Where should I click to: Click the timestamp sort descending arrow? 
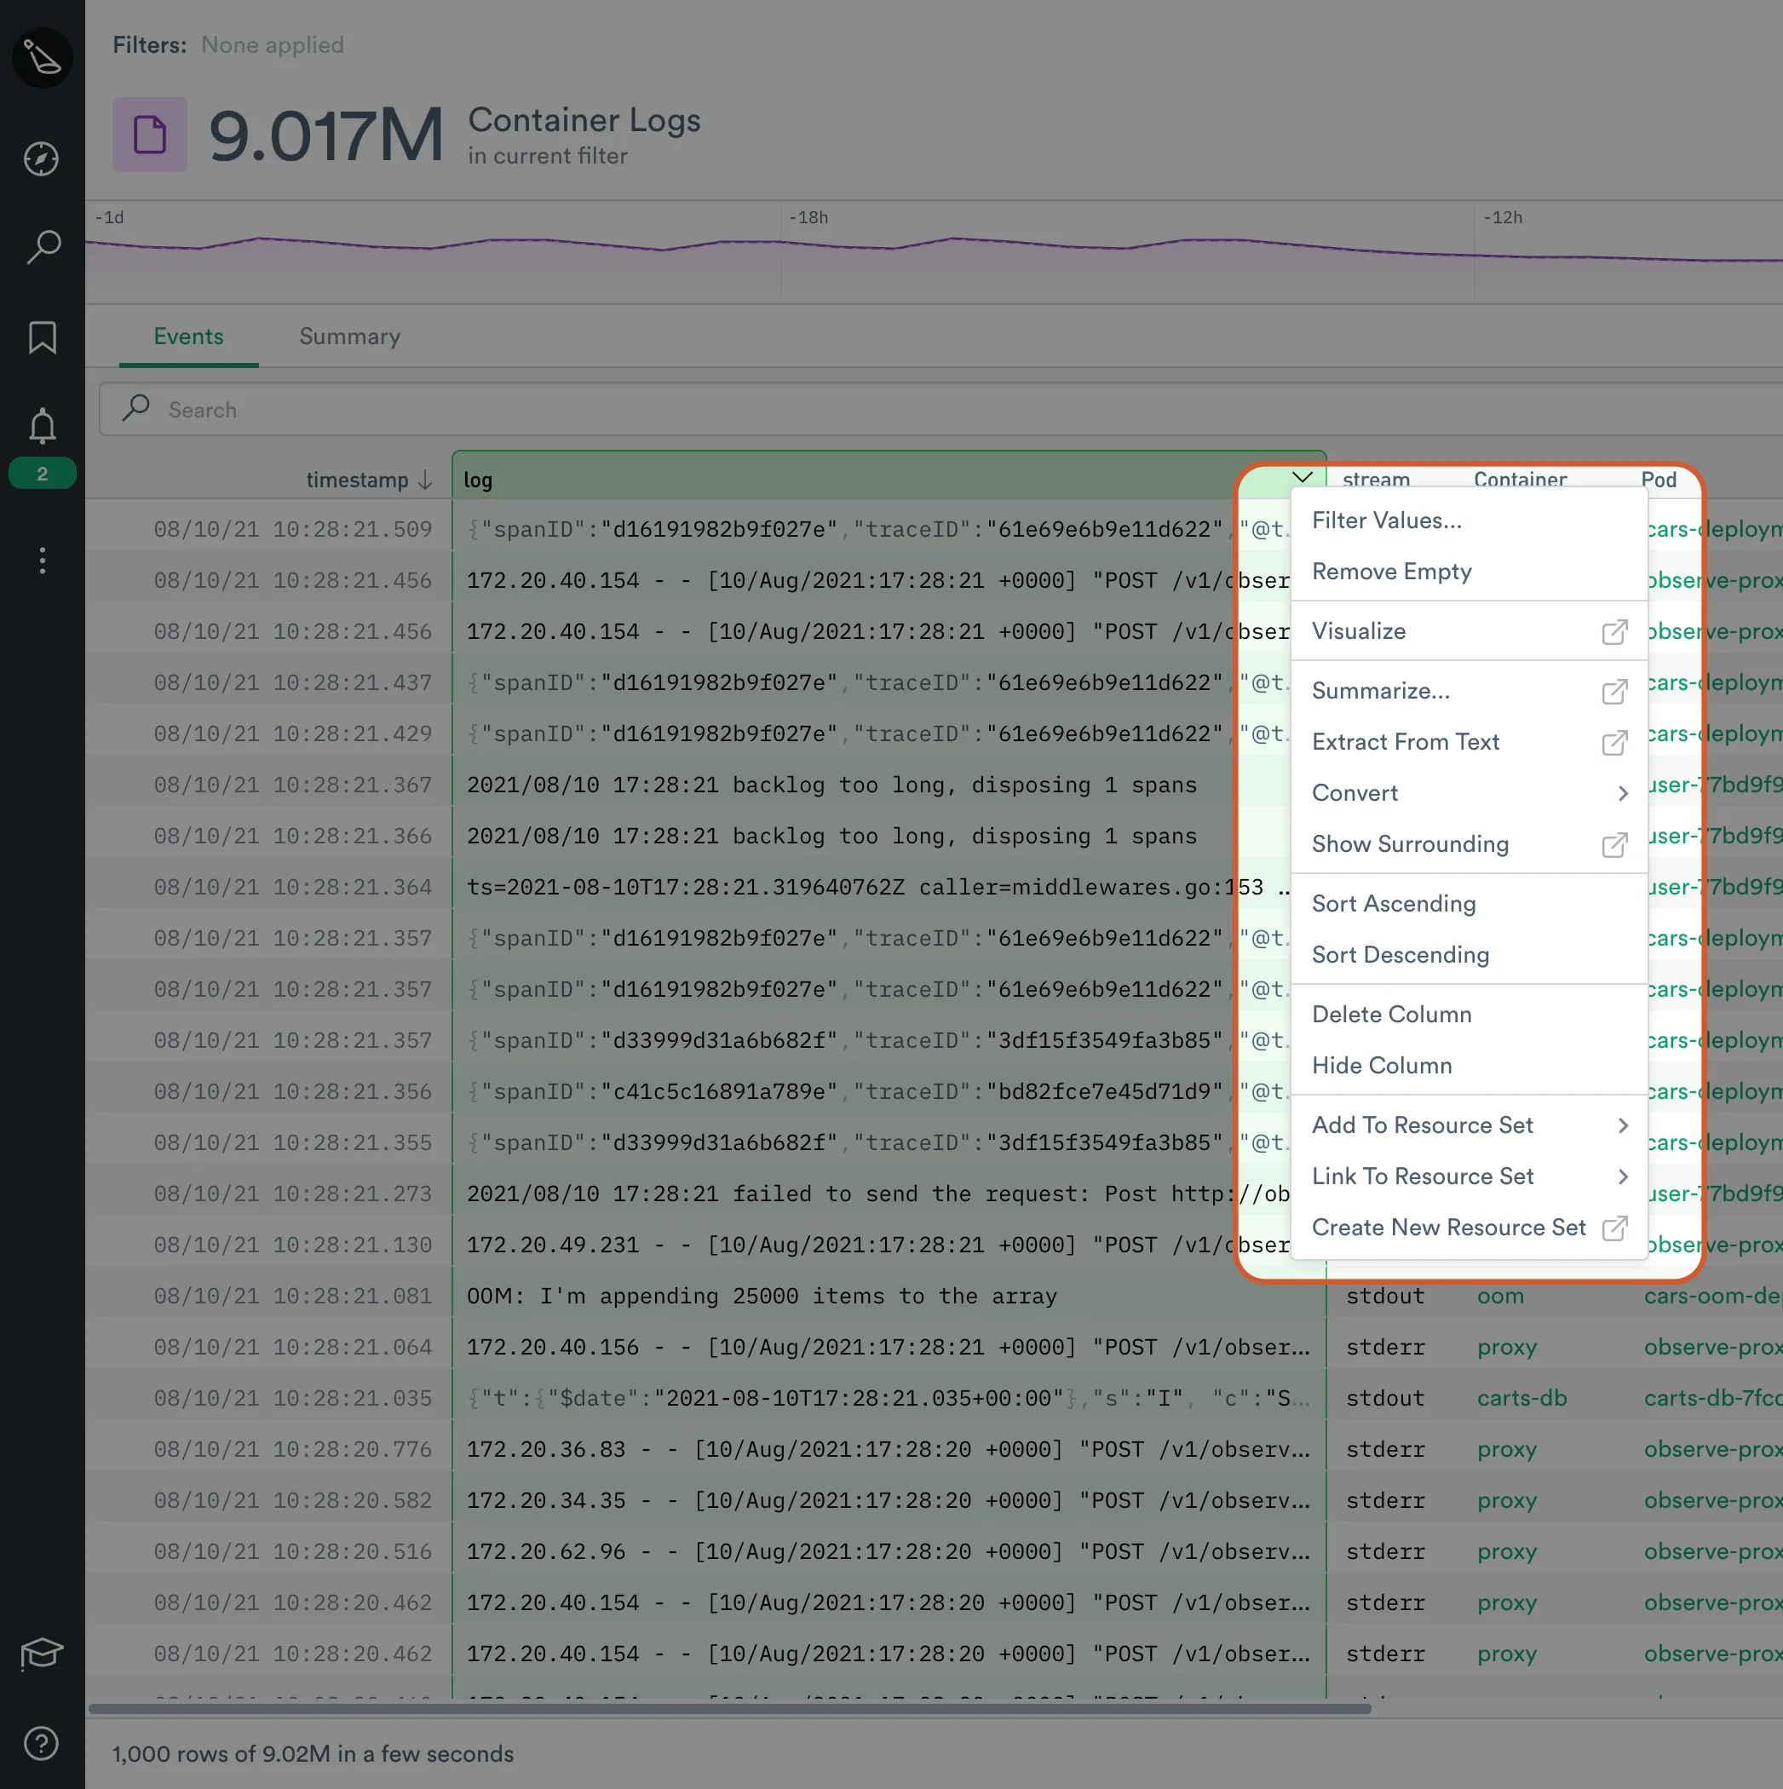(425, 480)
